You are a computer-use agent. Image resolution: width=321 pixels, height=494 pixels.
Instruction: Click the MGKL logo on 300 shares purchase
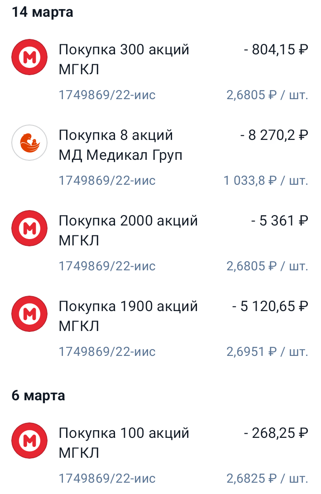[29, 57]
